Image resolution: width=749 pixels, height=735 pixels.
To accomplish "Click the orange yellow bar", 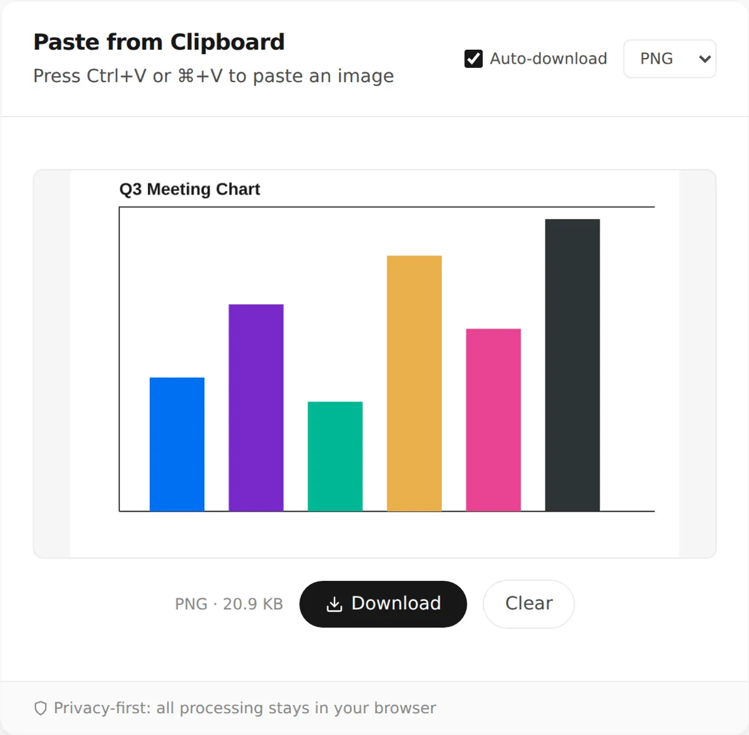I will coord(414,383).
